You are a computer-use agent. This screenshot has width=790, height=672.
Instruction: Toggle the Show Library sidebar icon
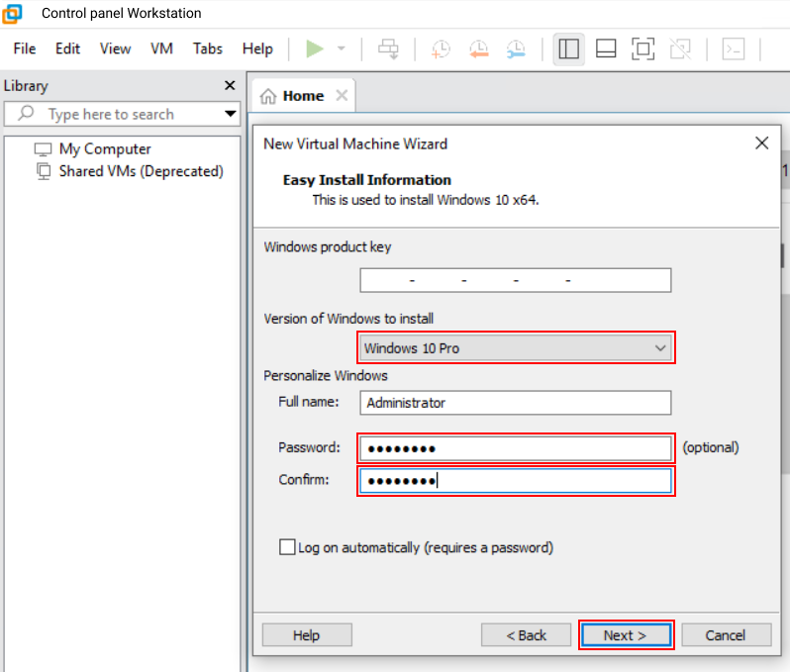click(568, 48)
